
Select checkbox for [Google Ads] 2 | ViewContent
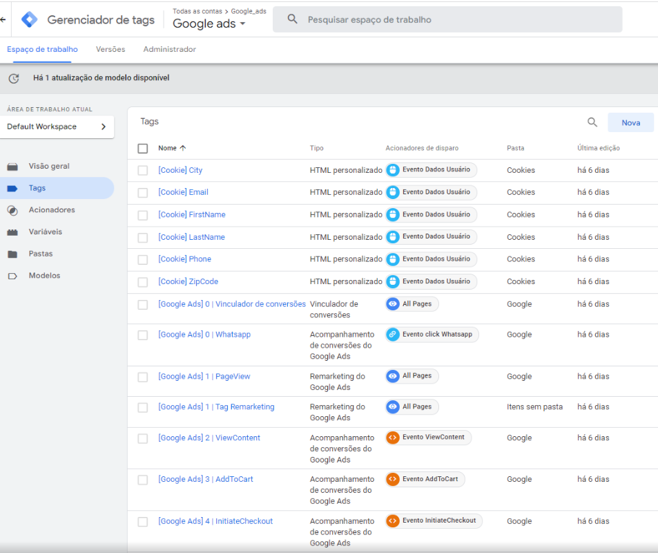pyautogui.click(x=143, y=438)
